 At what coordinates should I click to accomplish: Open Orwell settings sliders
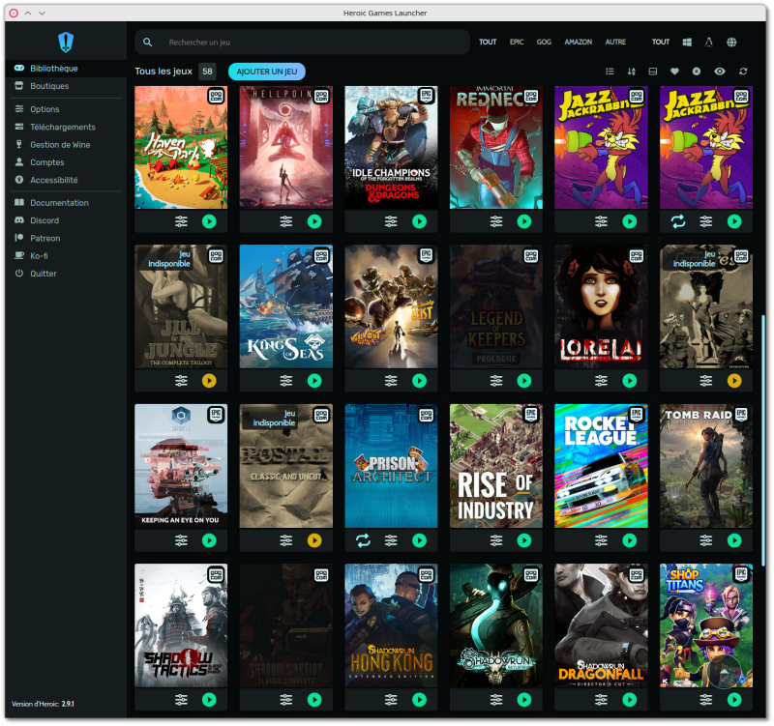click(x=181, y=540)
